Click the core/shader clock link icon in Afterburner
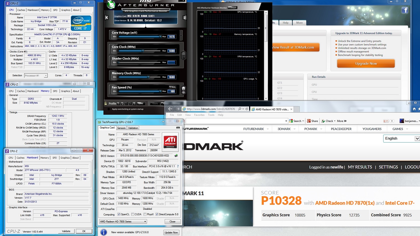The height and width of the screenshot is (236, 420). 183,55
